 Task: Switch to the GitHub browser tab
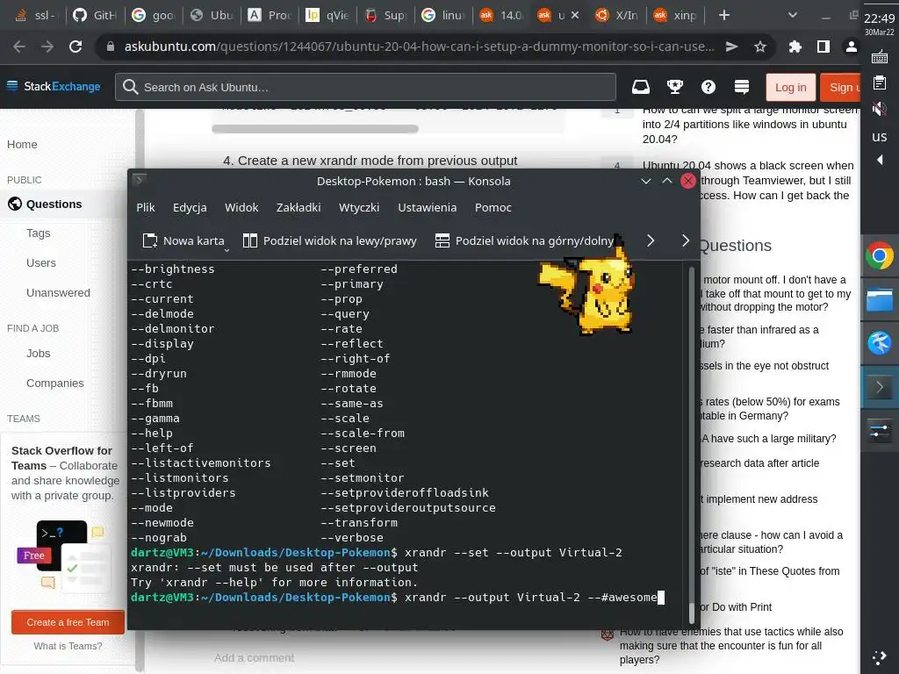tap(94, 16)
